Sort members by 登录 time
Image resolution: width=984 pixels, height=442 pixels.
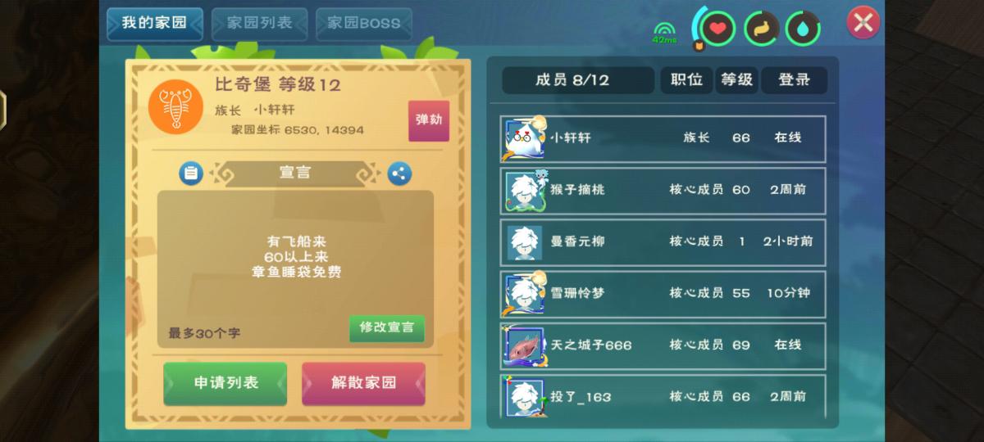tap(794, 80)
